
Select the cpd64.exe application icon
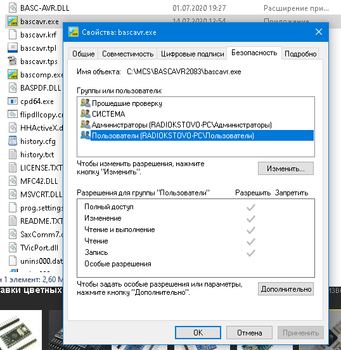pyautogui.click(x=13, y=101)
